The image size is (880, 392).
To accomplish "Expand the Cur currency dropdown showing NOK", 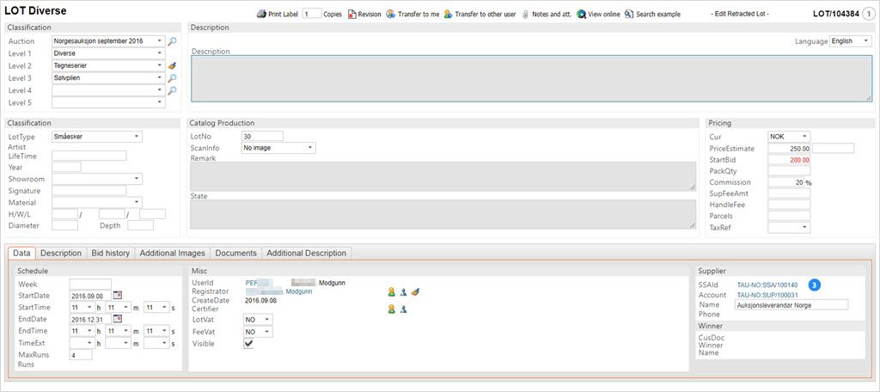I will [x=789, y=137].
